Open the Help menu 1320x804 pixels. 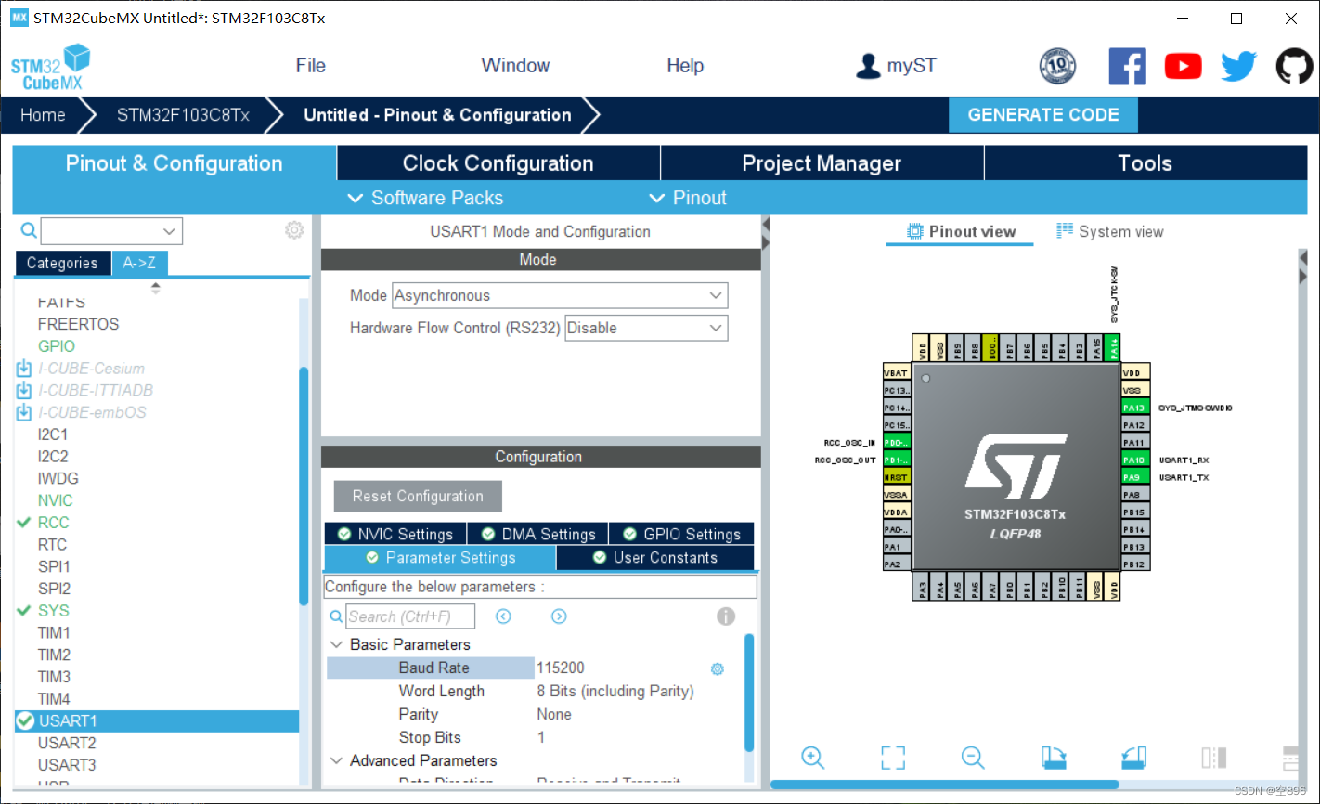[x=685, y=66]
